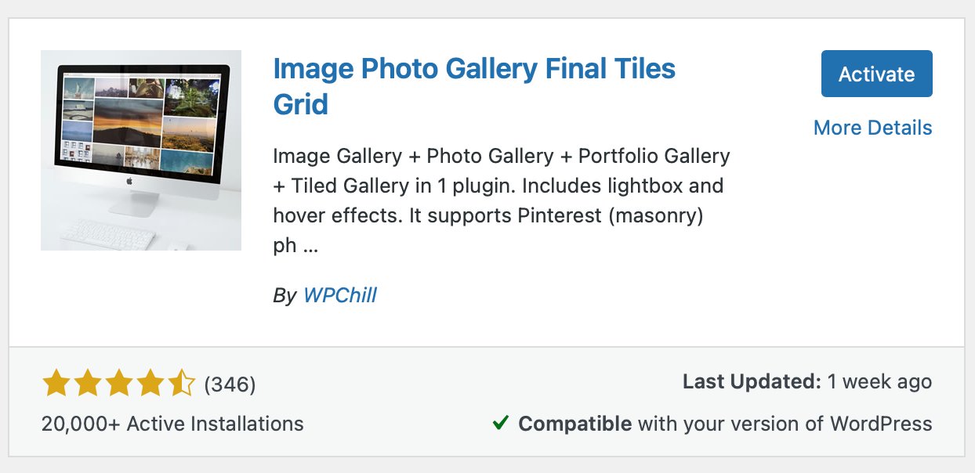This screenshot has width=975, height=473.
Task: Click the half-filled fifth rating star
Action: click(183, 382)
